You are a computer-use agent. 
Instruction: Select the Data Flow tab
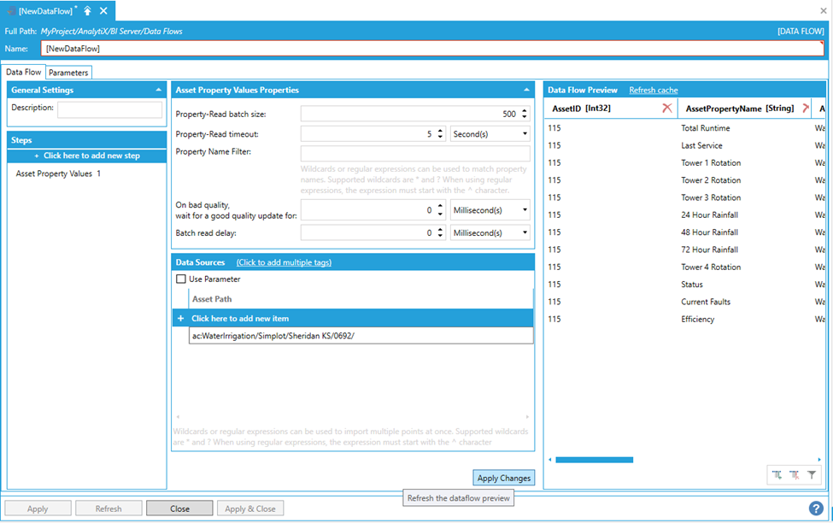point(22,73)
